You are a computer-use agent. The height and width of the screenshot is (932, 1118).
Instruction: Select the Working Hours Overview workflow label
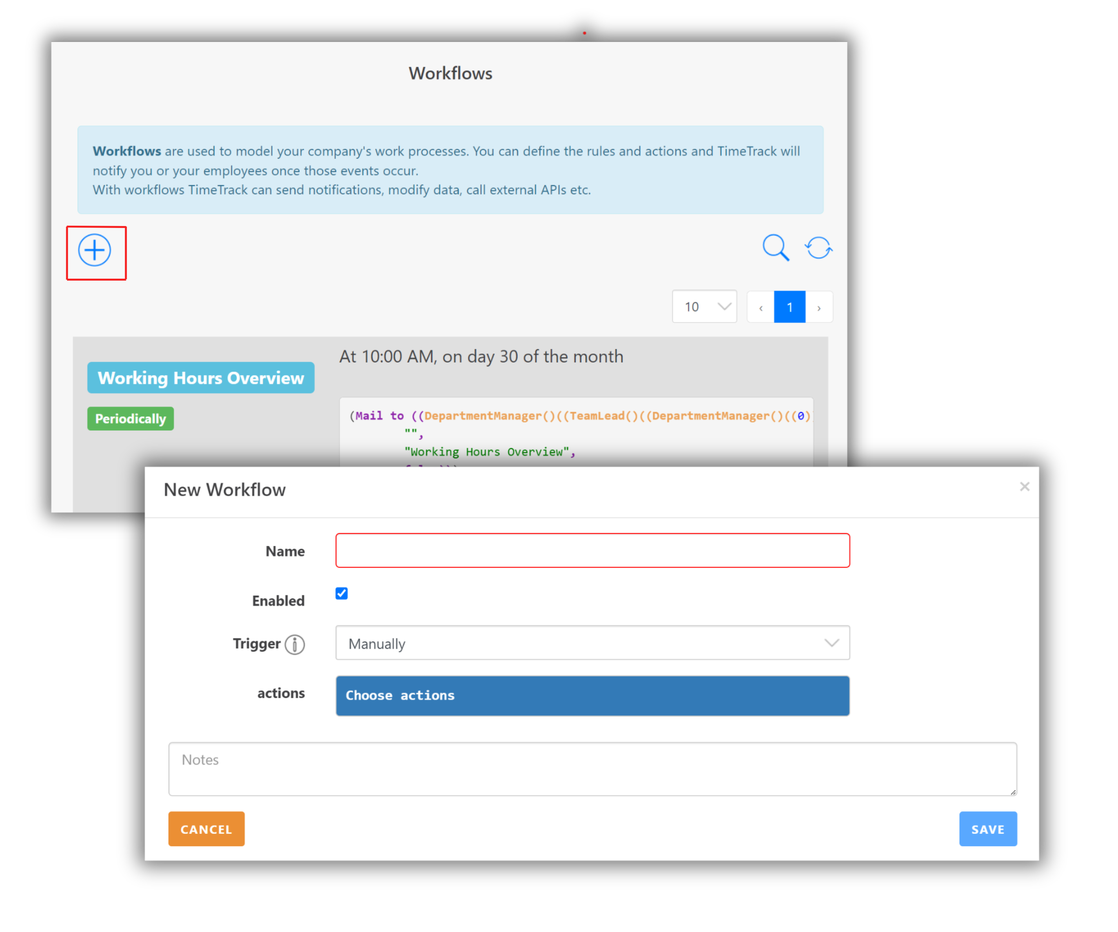click(201, 378)
